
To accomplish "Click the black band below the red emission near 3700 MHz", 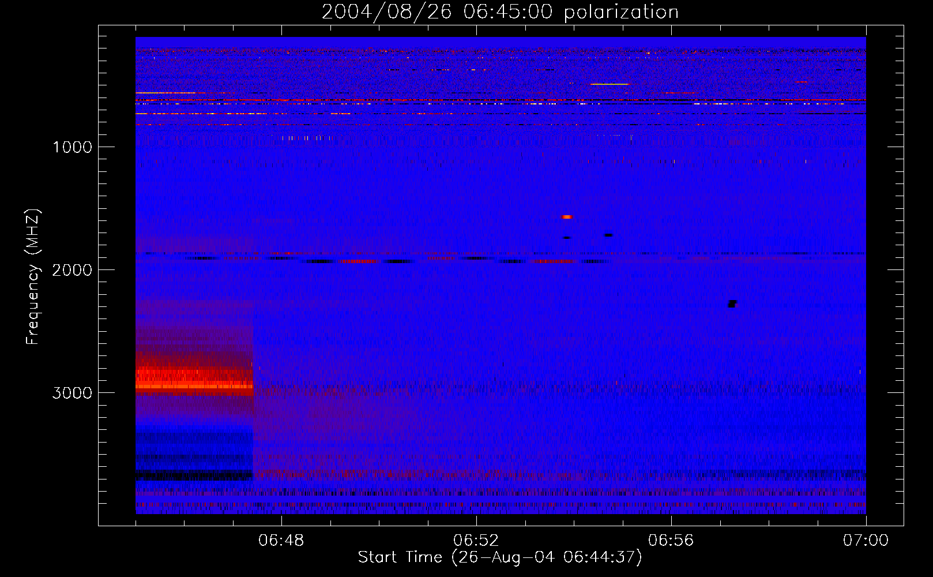I will 194,475.
